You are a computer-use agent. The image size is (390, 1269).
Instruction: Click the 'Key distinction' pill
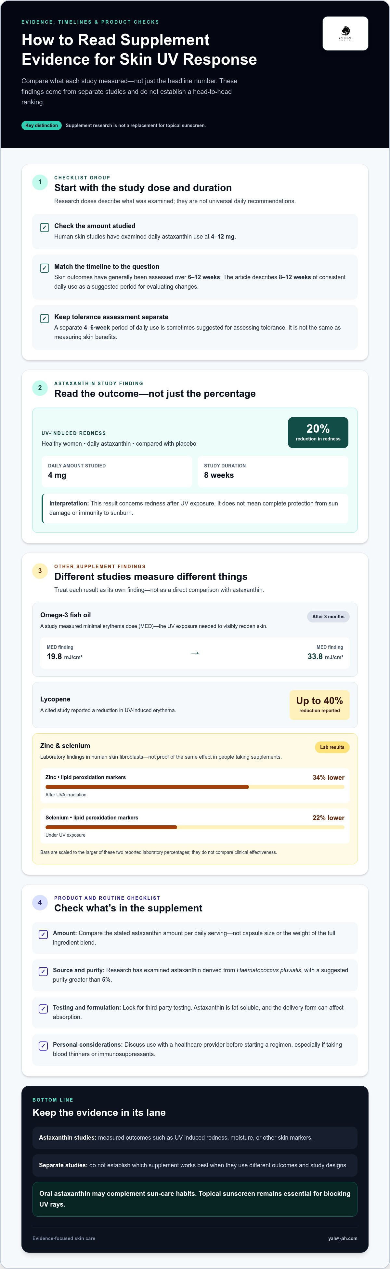point(41,125)
